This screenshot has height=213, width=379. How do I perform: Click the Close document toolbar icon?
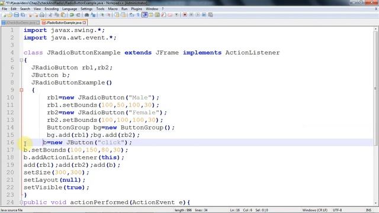click(30, 15)
